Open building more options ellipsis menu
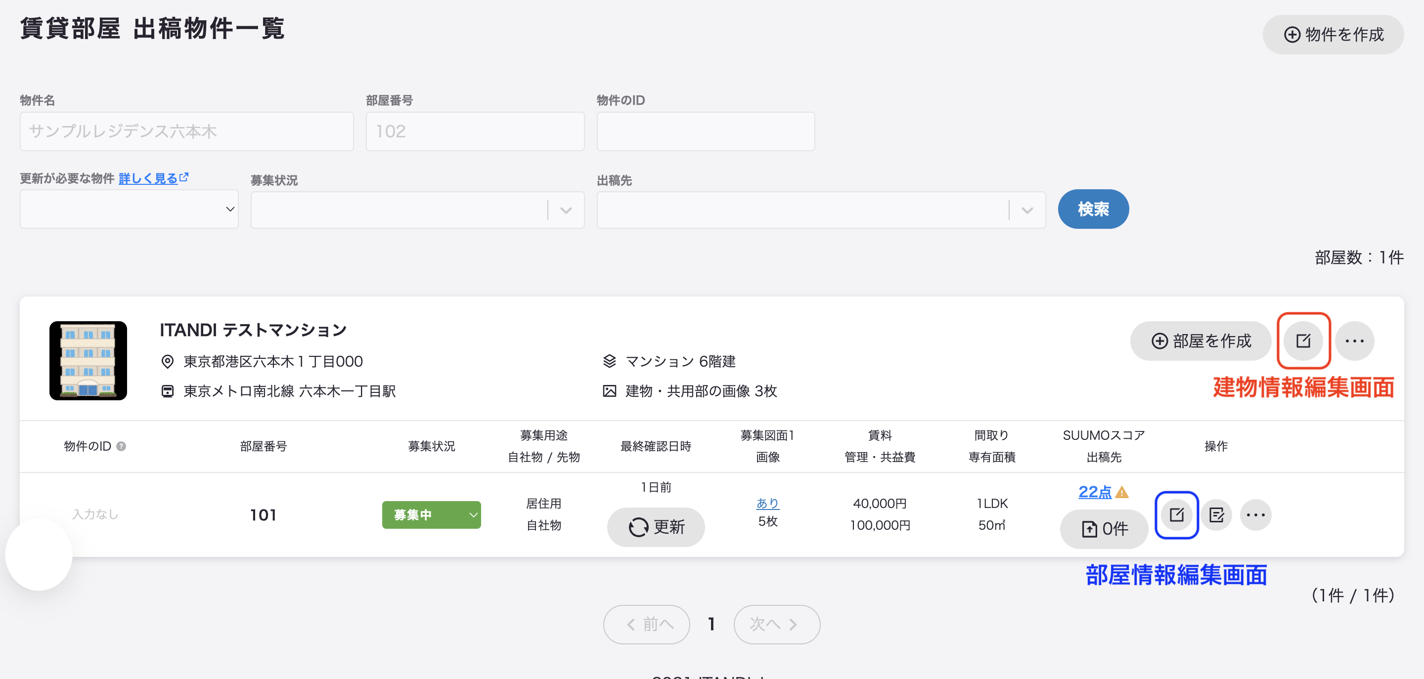 (x=1354, y=341)
